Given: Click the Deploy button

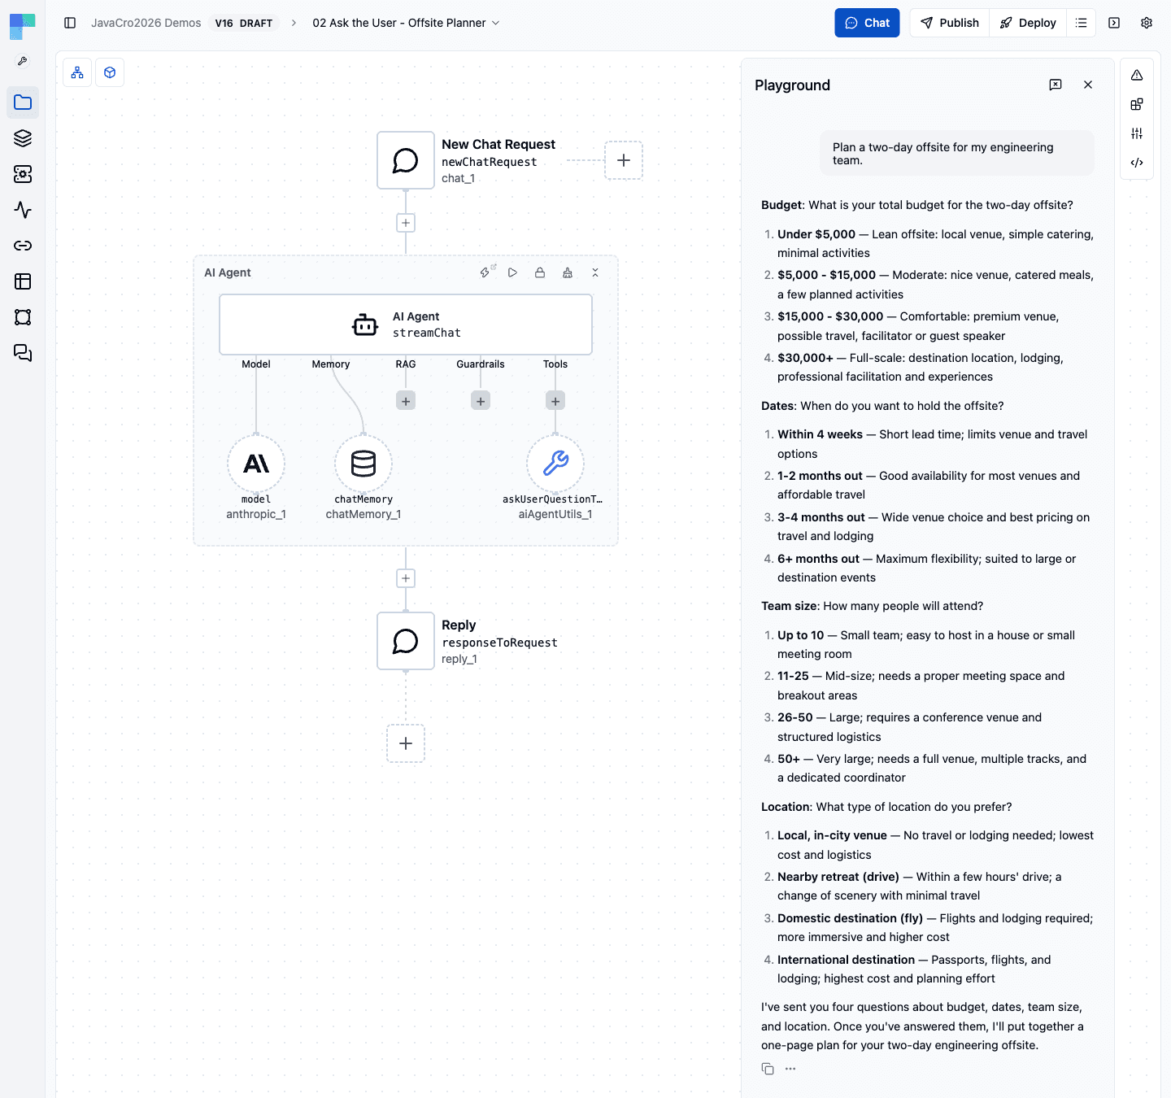Looking at the screenshot, I should tap(1028, 23).
